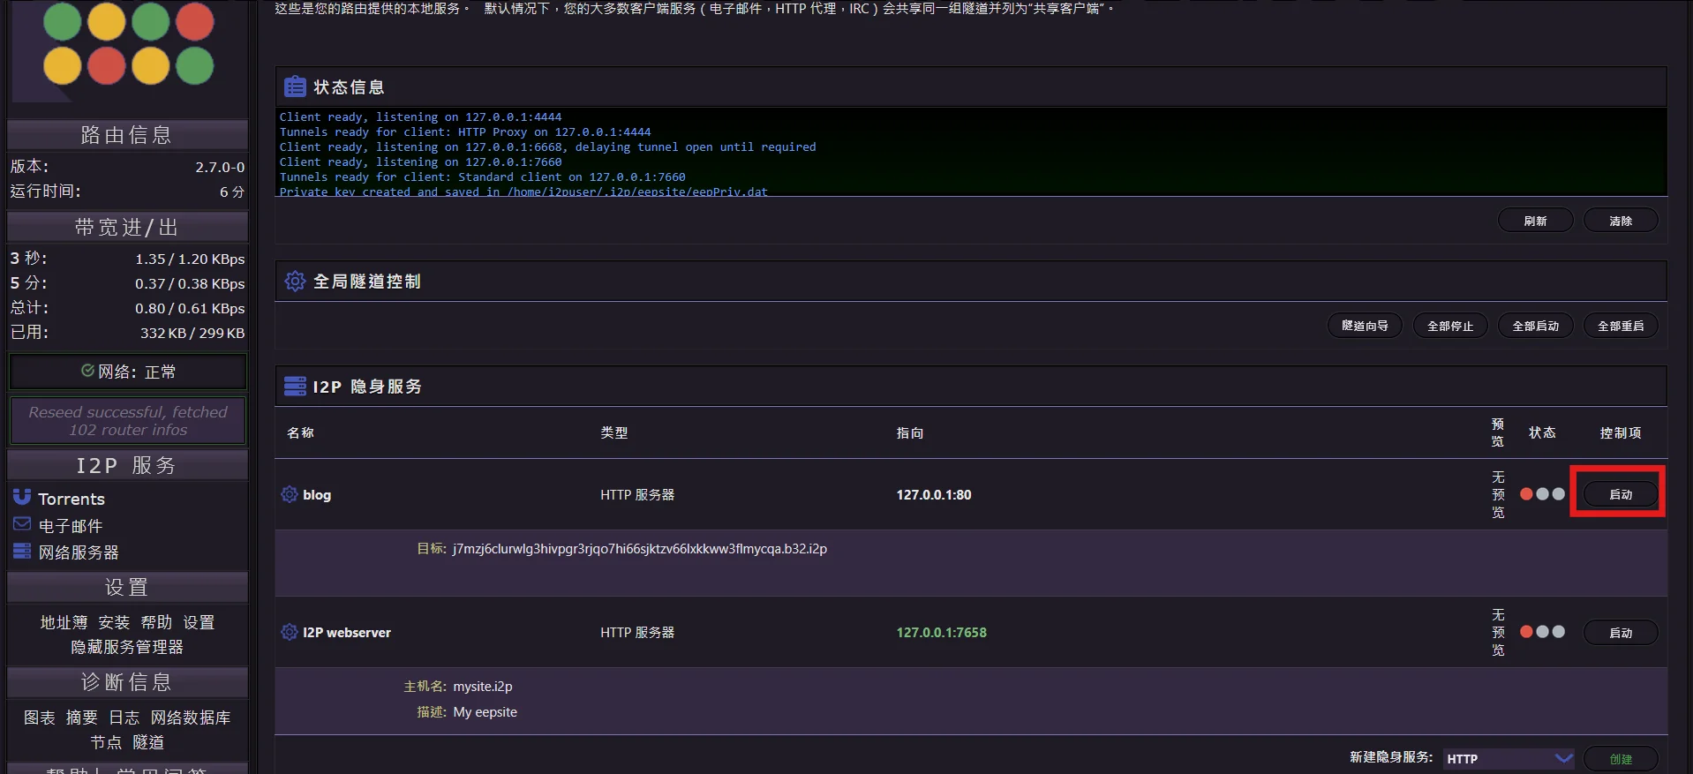Refresh the status messages
The image size is (1693, 774).
click(x=1535, y=221)
